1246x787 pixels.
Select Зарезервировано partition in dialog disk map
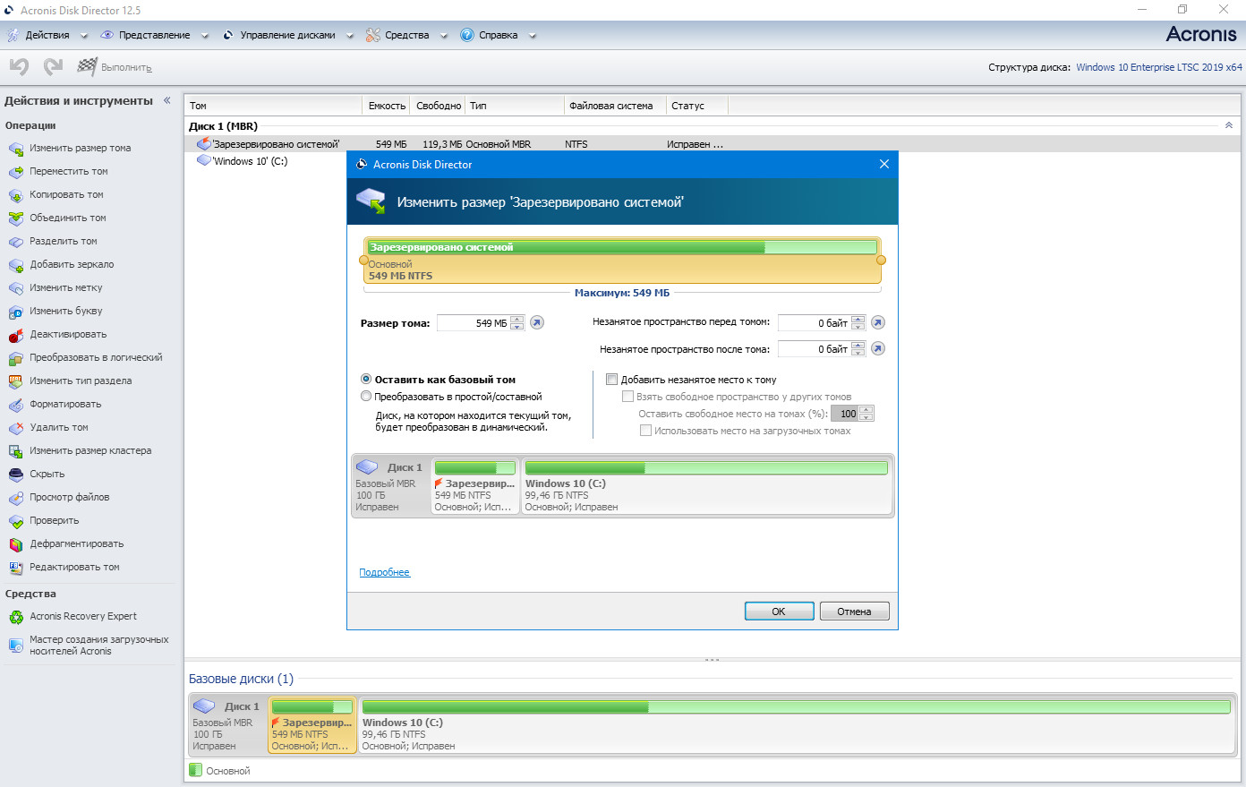point(474,485)
